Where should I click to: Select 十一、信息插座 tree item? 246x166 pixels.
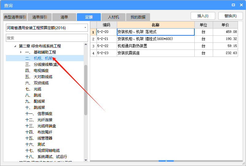coord(39,114)
